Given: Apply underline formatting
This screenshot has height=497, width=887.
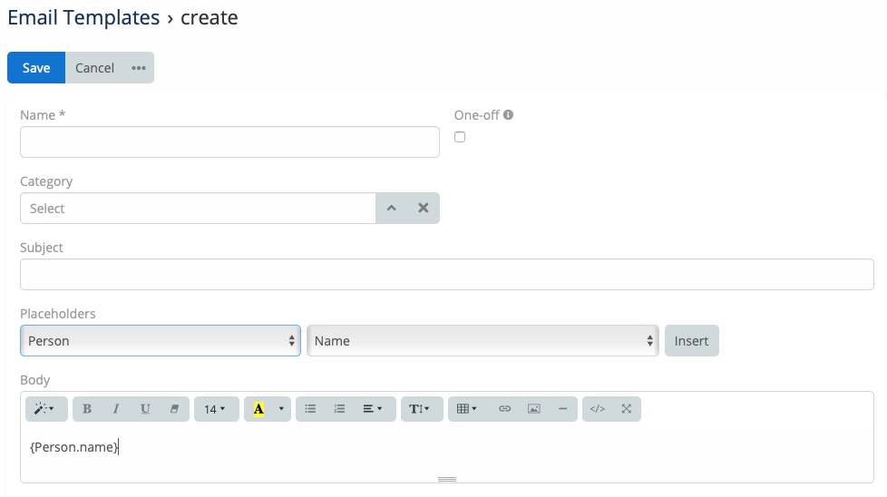Looking at the screenshot, I should [145, 409].
